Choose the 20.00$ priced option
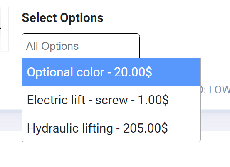This screenshot has height=167, width=230. 111,72
